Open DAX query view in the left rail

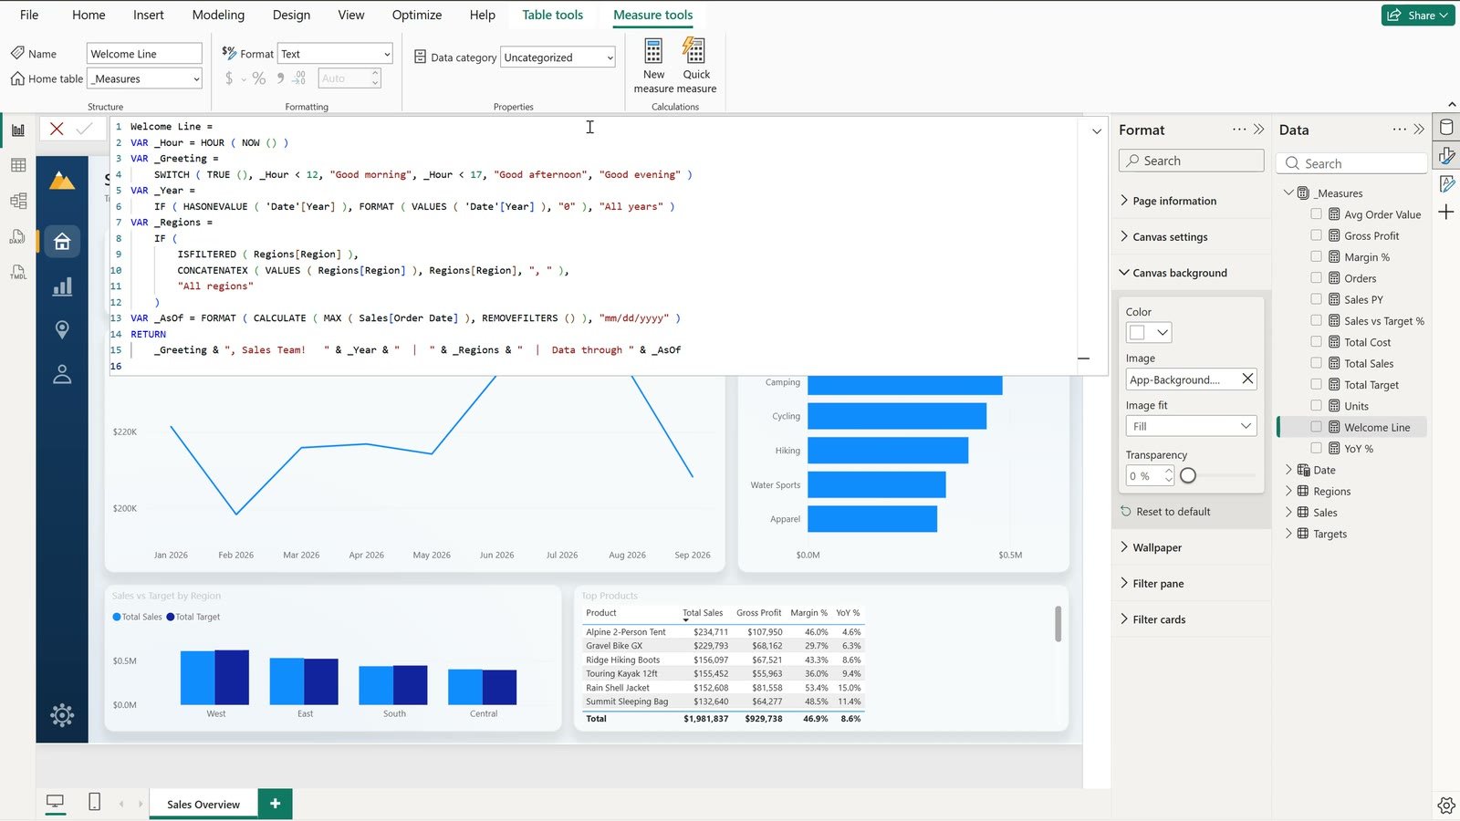click(18, 237)
